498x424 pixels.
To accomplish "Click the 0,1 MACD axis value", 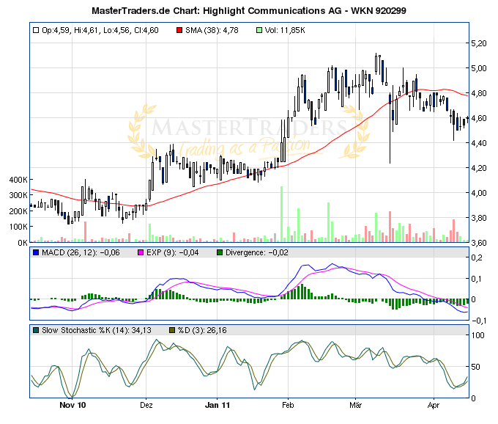I will point(477,279).
